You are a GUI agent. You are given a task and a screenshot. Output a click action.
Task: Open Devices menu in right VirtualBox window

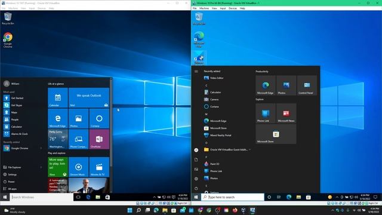tap(233, 8)
